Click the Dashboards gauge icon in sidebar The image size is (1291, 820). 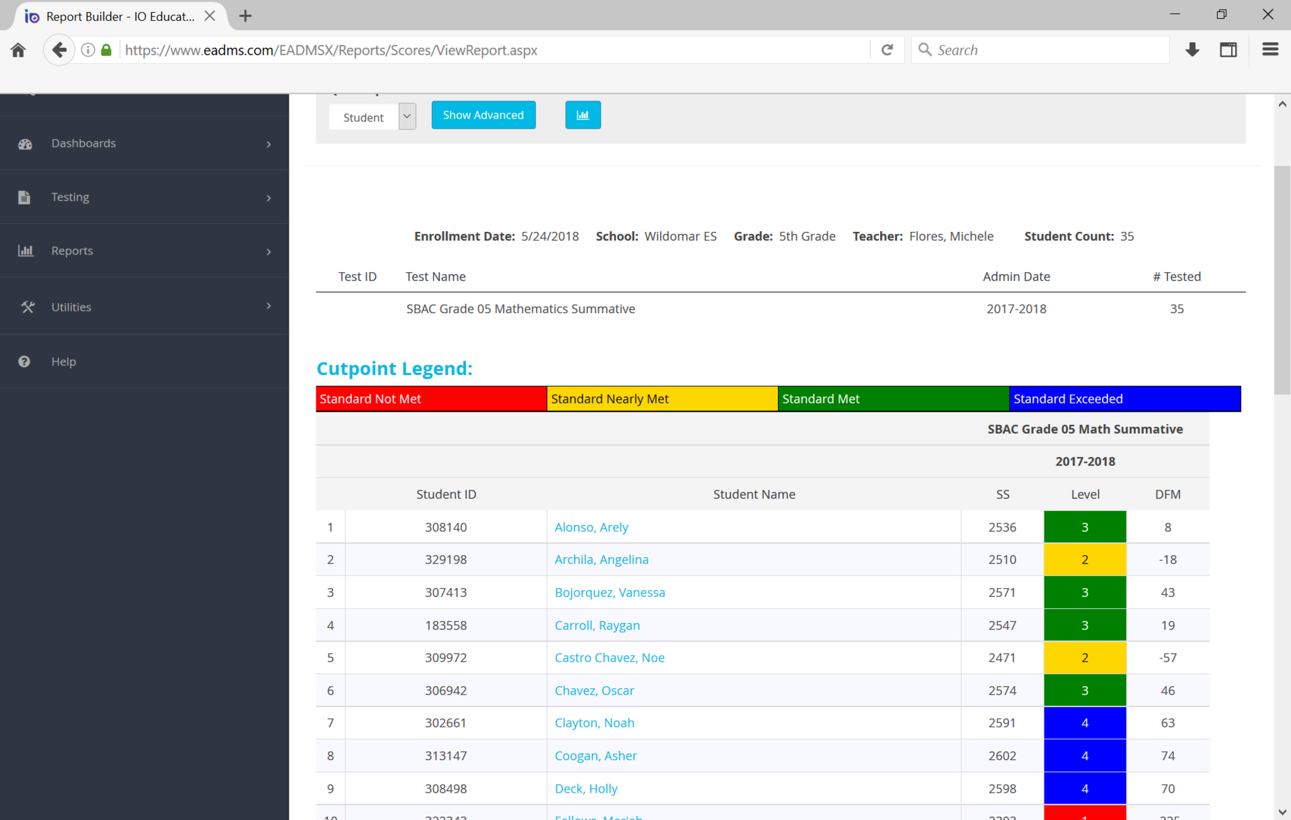(x=25, y=144)
